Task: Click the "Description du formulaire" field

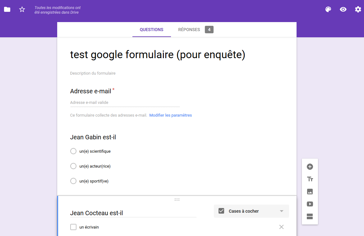Action: (93, 73)
